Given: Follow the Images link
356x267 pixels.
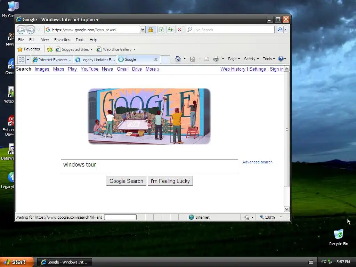Looking at the screenshot, I should 42,69.
